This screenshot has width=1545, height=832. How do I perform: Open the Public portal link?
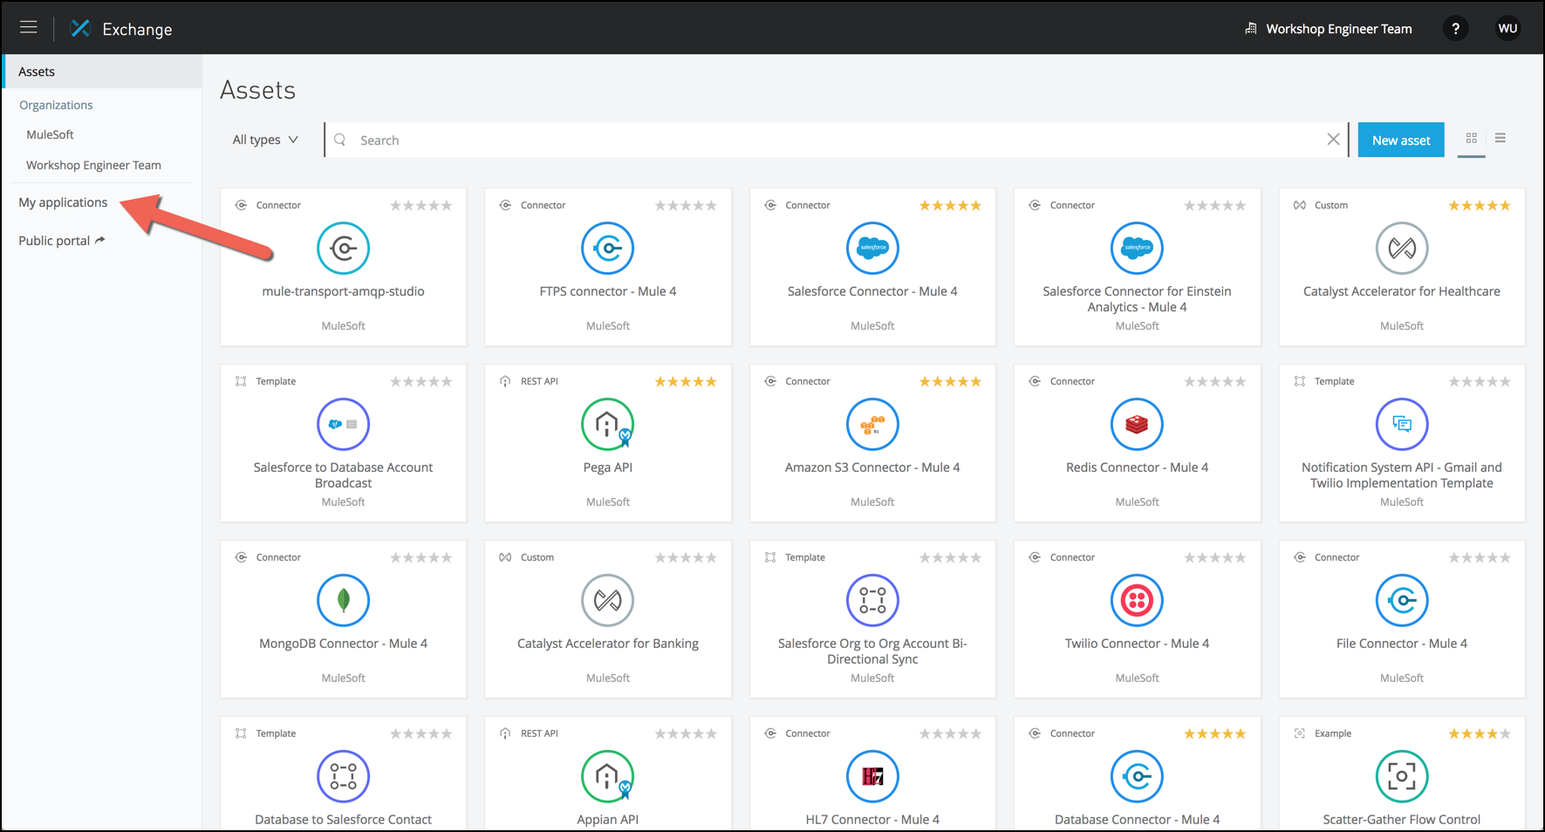[x=61, y=241]
